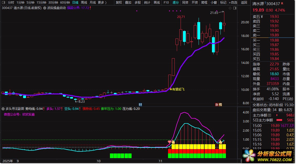
Task: Open the 多股 multi-stock view
Action: click(138, 3)
